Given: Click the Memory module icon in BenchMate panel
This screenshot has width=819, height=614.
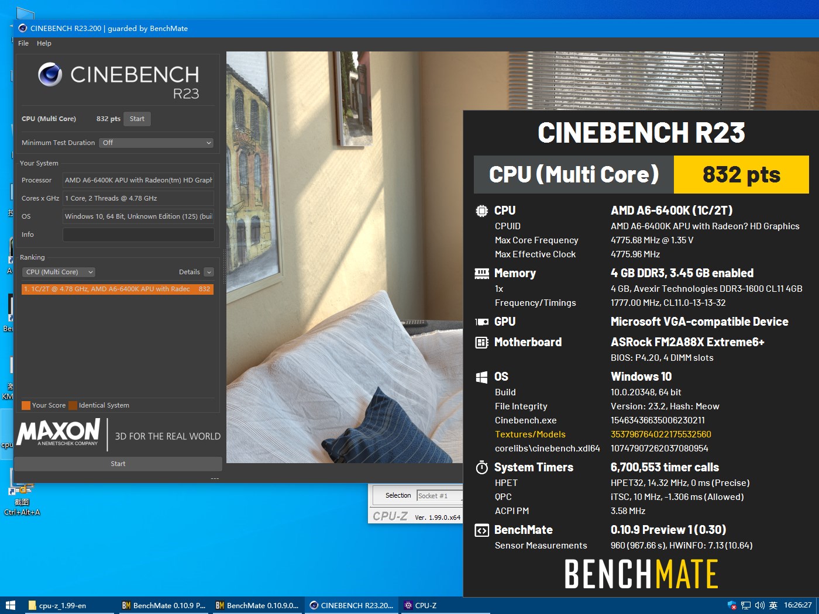Looking at the screenshot, I should [481, 273].
